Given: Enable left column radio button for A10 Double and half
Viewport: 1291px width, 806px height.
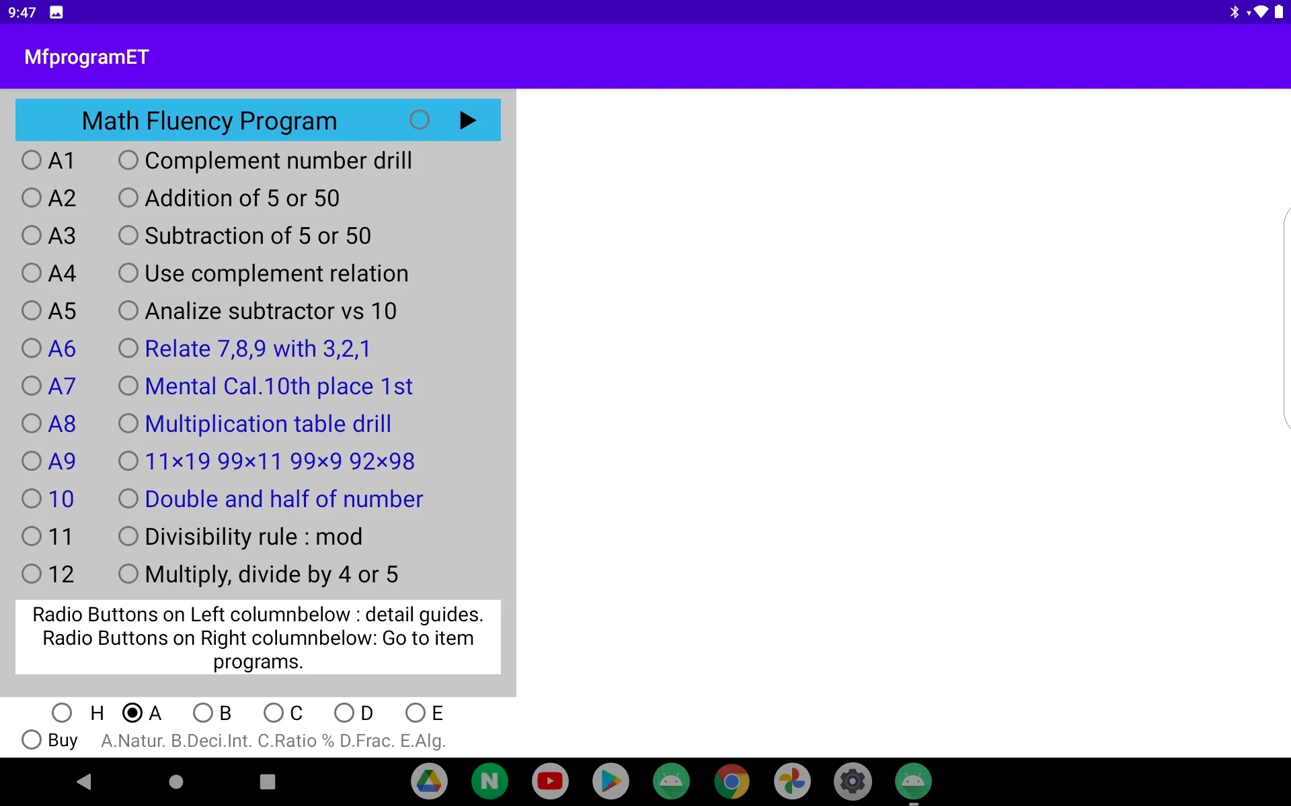Looking at the screenshot, I should click(x=32, y=498).
